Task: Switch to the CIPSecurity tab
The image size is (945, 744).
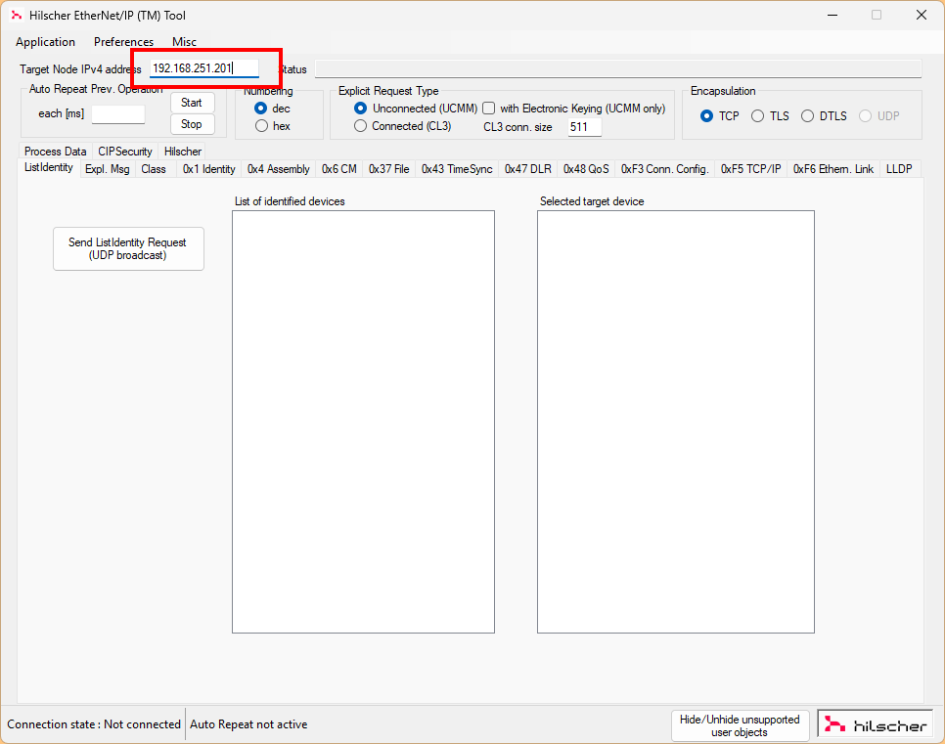Action: [125, 152]
